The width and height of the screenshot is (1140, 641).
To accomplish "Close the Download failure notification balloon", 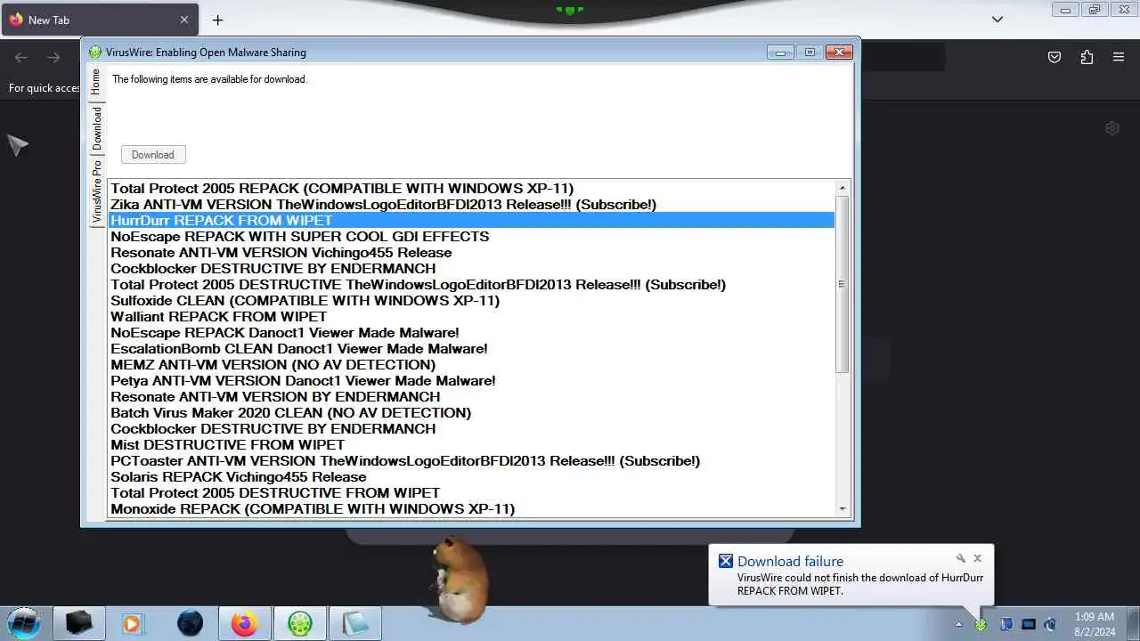I will (977, 558).
